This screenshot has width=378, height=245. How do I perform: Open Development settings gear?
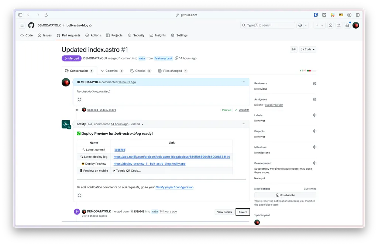pos(315,163)
